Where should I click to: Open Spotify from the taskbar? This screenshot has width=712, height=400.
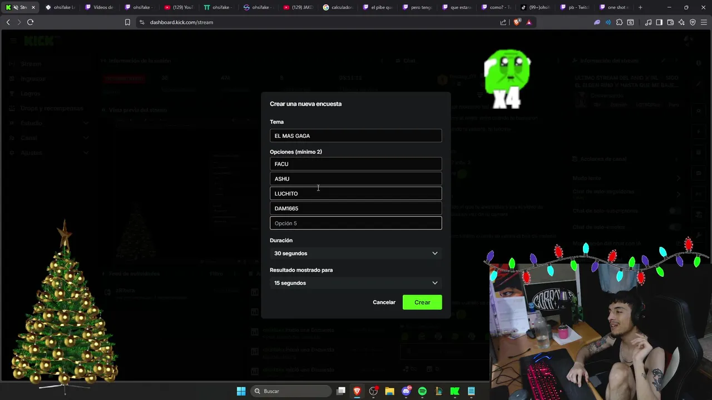pyautogui.click(x=422, y=391)
